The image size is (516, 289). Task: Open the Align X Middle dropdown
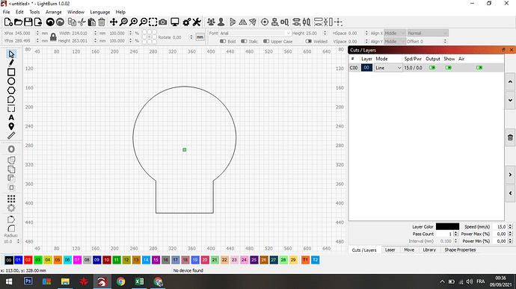395,33
